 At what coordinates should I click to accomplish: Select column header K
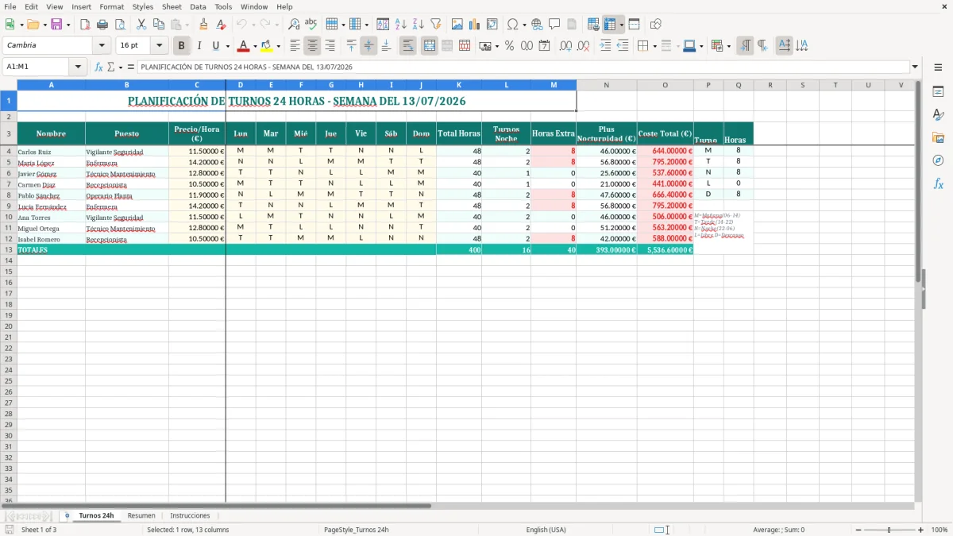[459, 85]
